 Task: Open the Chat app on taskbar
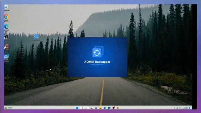click(96, 108)
